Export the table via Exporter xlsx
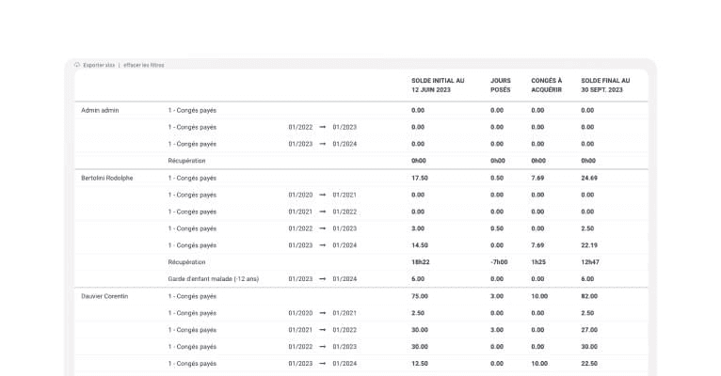The height and width of the screenshot is (376, 721). [99, 65]
